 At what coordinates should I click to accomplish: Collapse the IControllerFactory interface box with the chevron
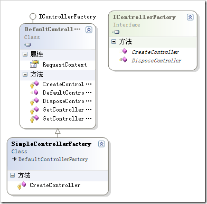click(x=190, y=17)
